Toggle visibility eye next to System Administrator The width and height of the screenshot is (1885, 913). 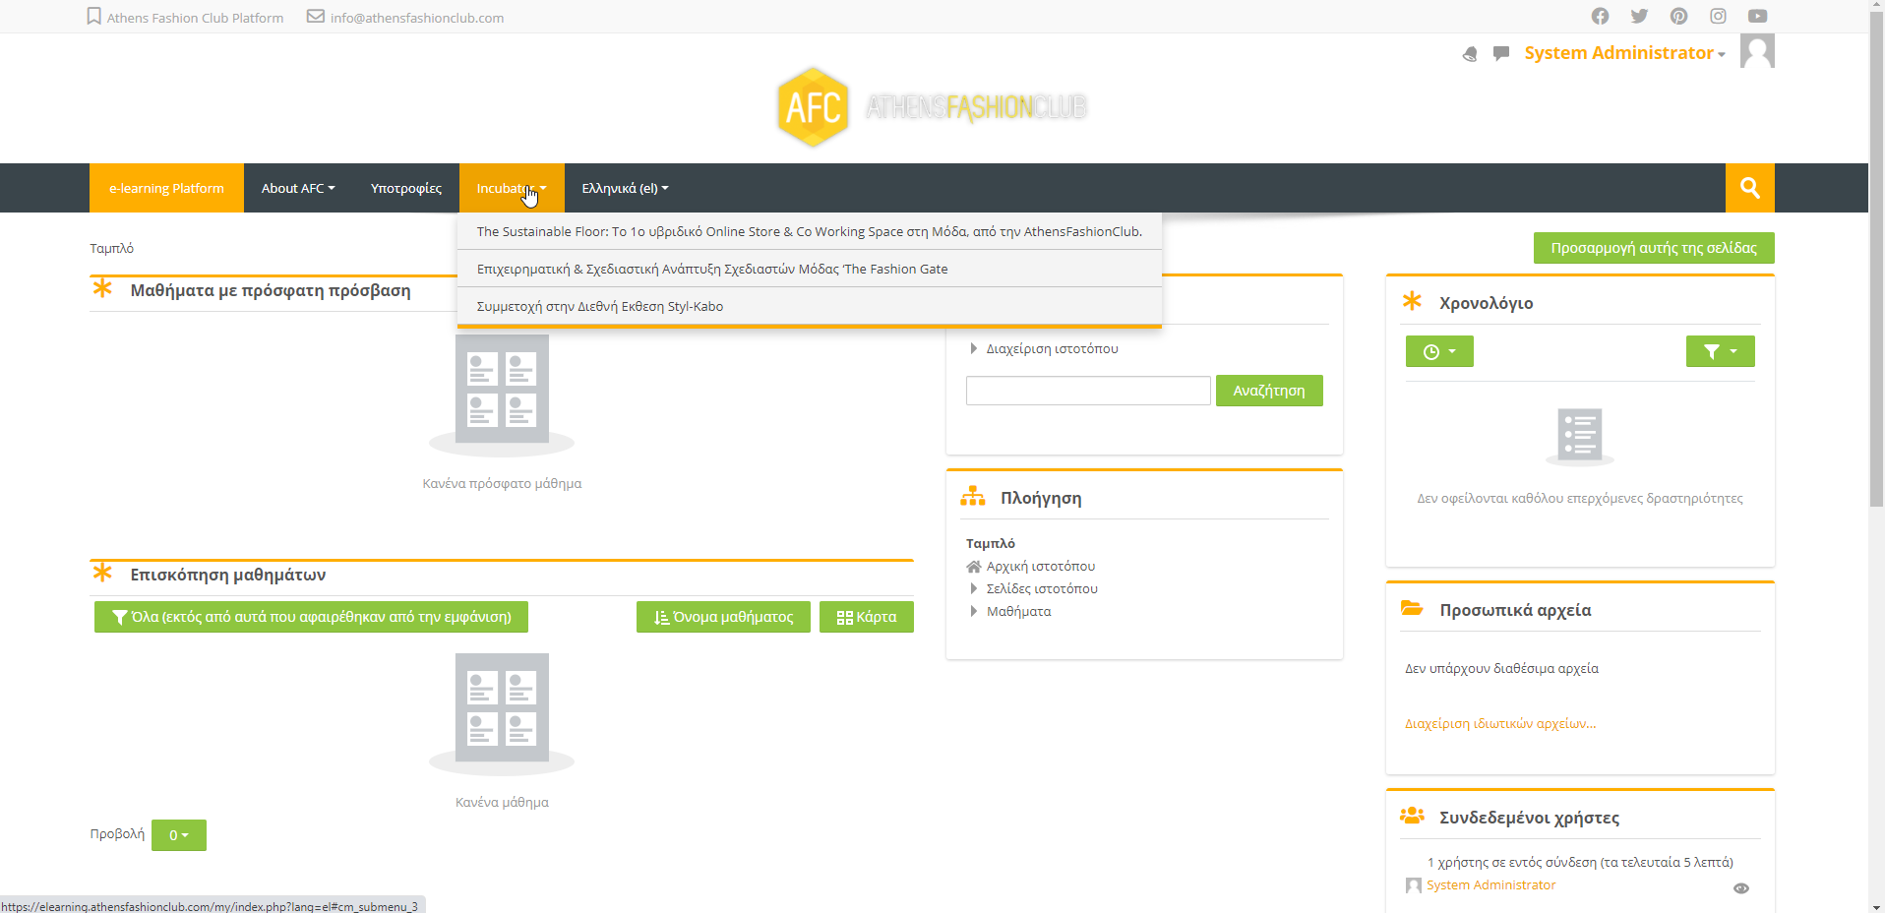tap(1740, 888)
